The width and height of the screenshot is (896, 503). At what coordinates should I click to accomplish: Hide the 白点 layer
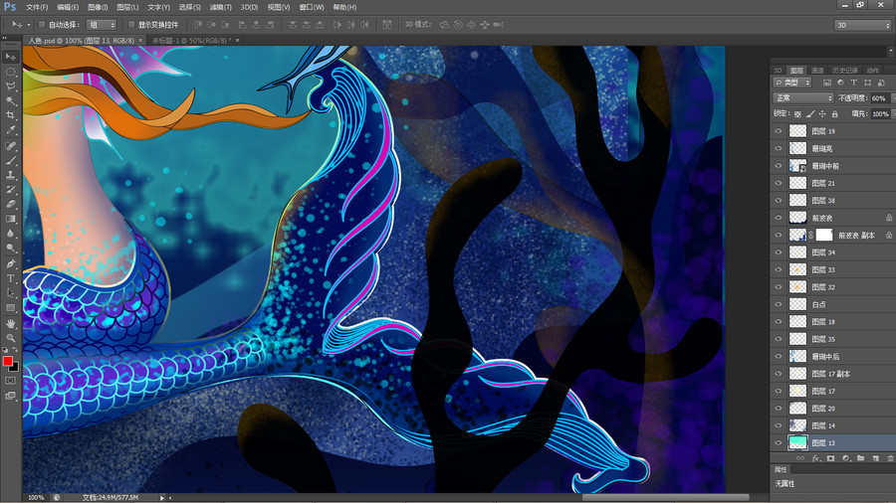coord(779,304)
